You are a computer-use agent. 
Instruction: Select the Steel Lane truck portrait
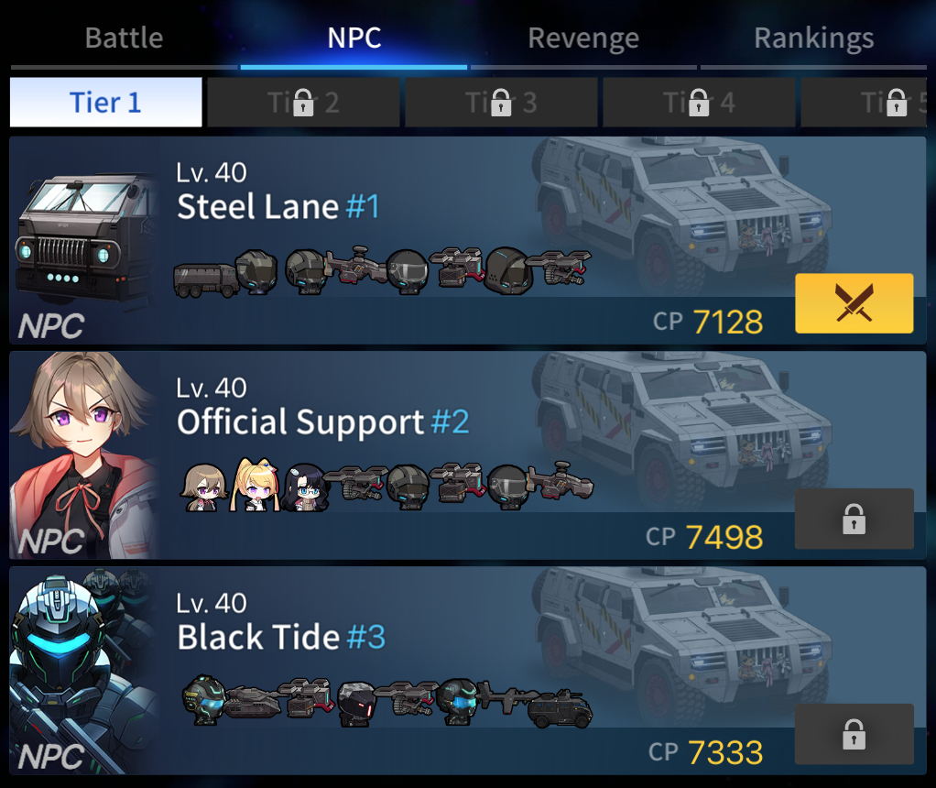pyautogui.click(x=85, y=240)
